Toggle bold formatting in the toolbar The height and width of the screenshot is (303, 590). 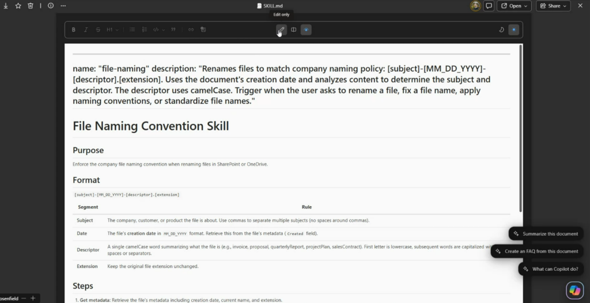tap(74, 29)
